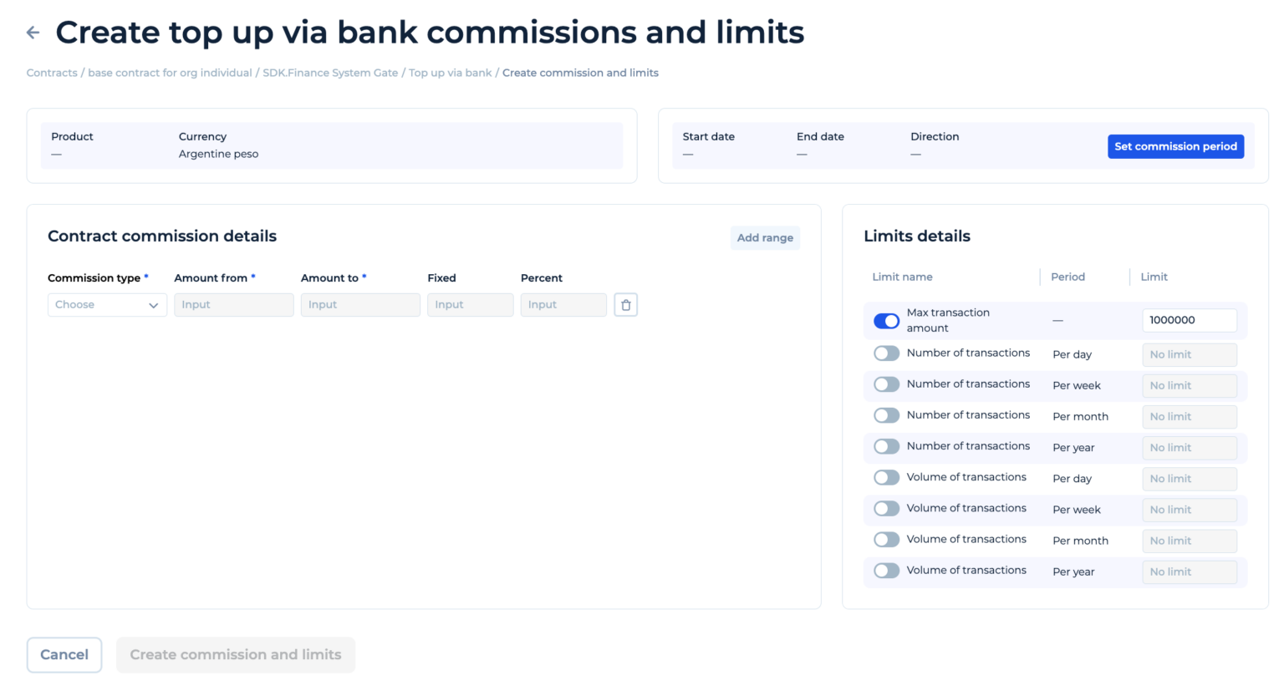This screenshot has height=691, width=1284.
Task: Open the Commission type dropdown
Action: (107, 304)
